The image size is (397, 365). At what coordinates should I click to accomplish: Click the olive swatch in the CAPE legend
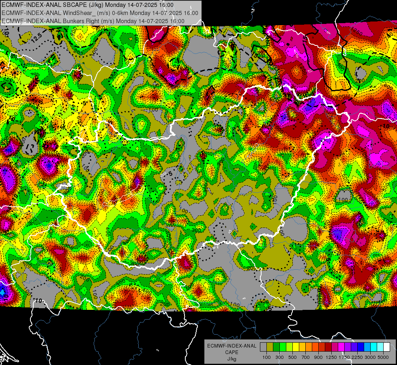(x=270, y=347)
